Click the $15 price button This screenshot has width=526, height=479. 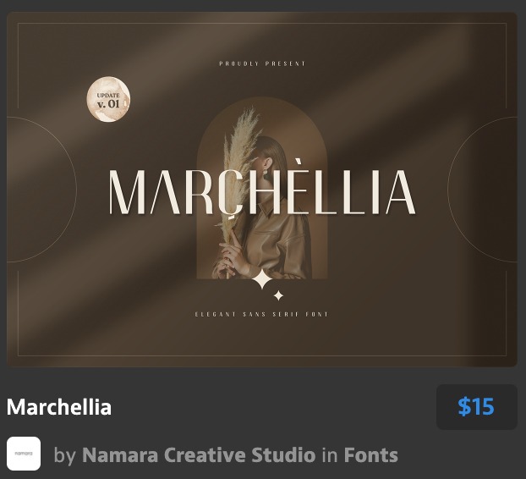pos(476,407)
